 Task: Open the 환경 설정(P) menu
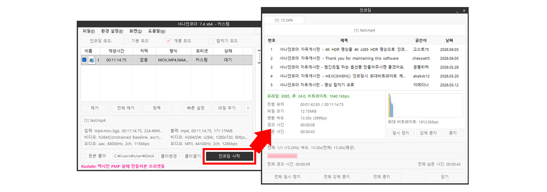pyautogui.click(x=112, y=31)
